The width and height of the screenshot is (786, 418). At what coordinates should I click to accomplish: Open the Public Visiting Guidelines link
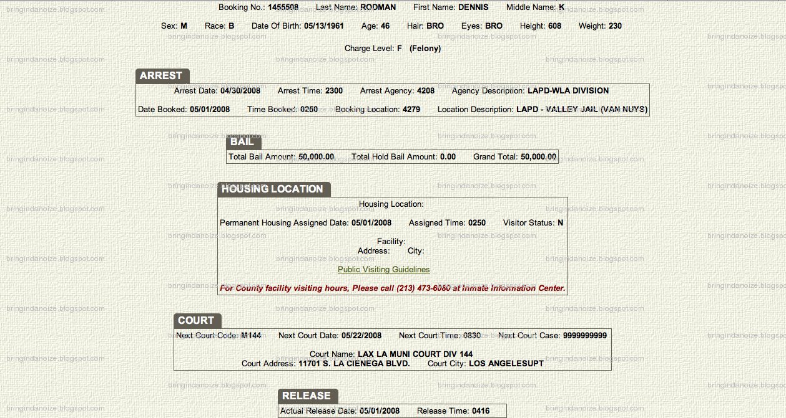[x=384, y=270]
